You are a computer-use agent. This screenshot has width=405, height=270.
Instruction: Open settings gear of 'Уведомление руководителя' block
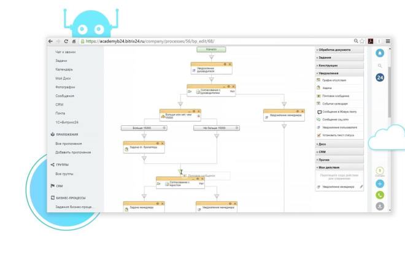tap(225, 64)
